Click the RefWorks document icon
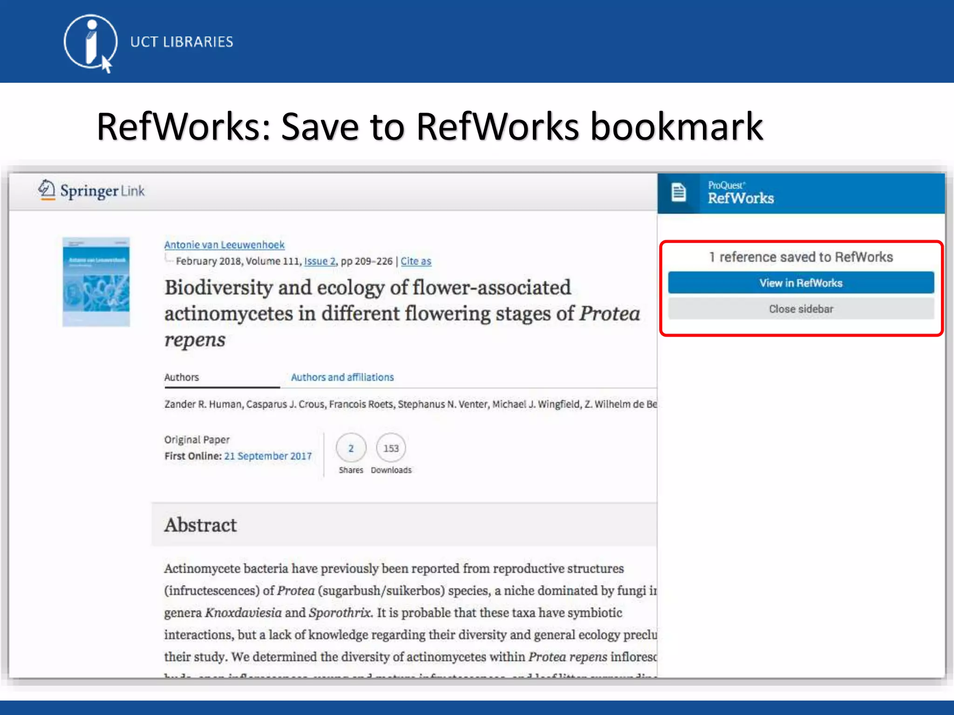This screenshot has height=715, width=954. tap(678, 192)
